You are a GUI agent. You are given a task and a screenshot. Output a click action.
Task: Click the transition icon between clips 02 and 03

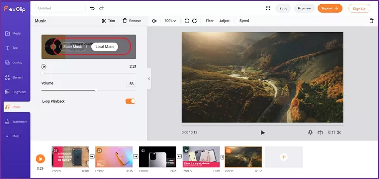[135, 157]
